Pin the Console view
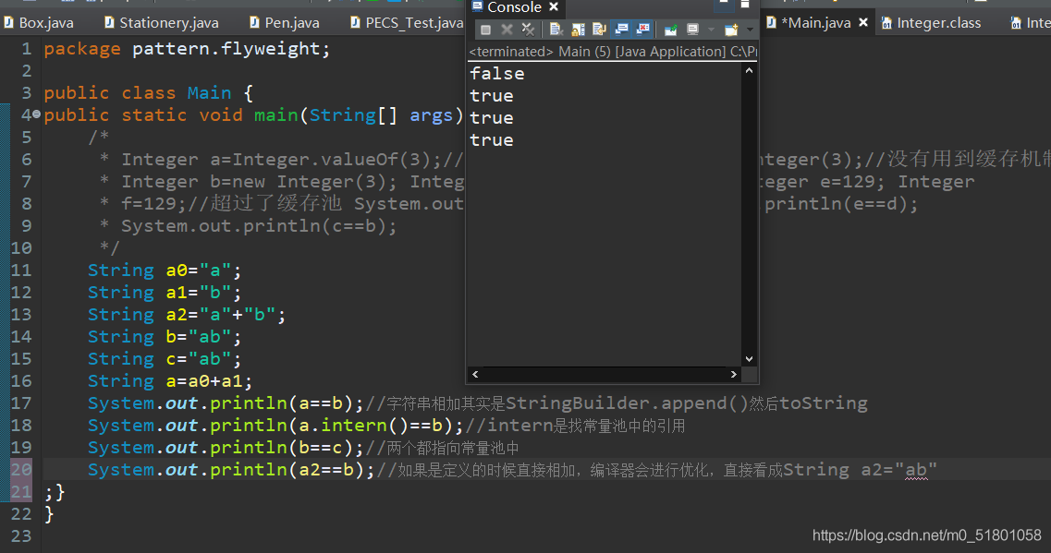 click(670, 30)
